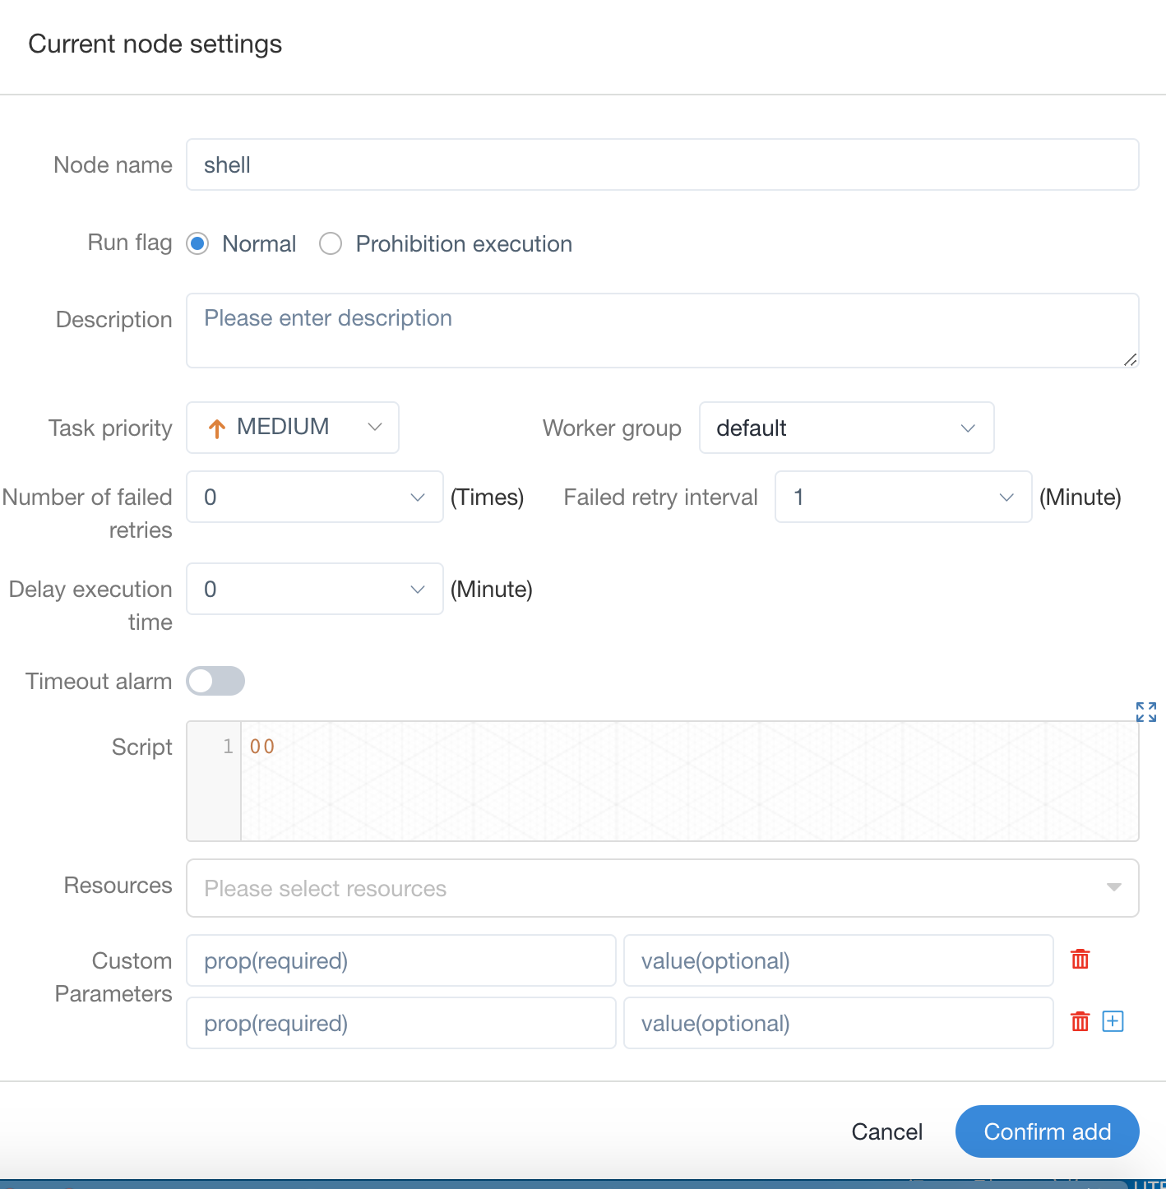The width and height of the screenshot is (1166, 1189).
Task: Open Failed retry interval dropdown
Action: (x=903, y=497)
